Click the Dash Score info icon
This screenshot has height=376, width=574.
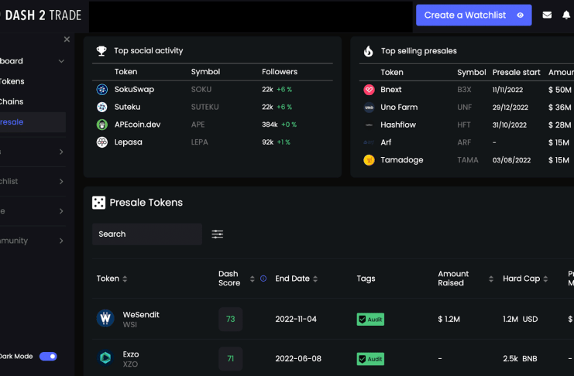(x=263, y=279)
